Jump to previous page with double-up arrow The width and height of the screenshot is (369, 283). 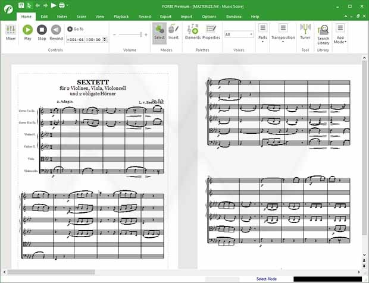click(364, 260)
